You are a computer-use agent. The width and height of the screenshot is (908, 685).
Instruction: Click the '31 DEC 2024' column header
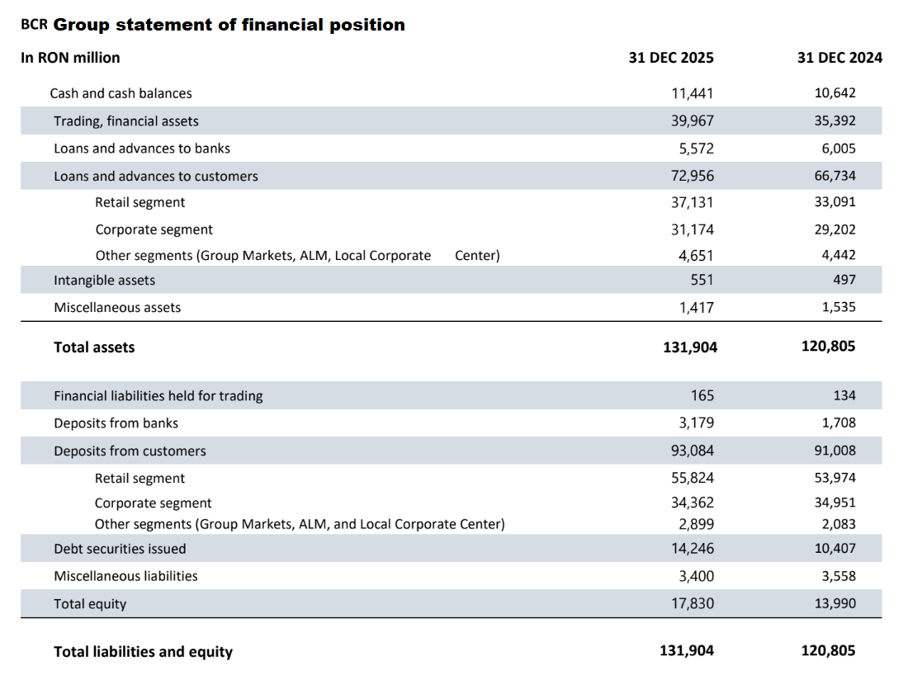pos(839,58)
